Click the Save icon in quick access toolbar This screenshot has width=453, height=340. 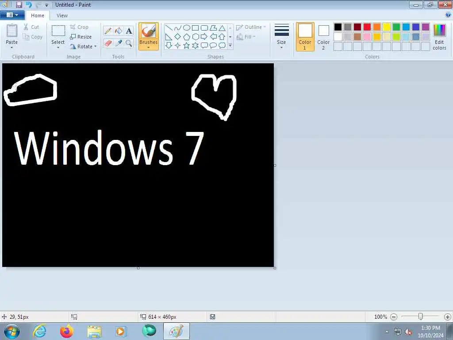coord(19,4)
